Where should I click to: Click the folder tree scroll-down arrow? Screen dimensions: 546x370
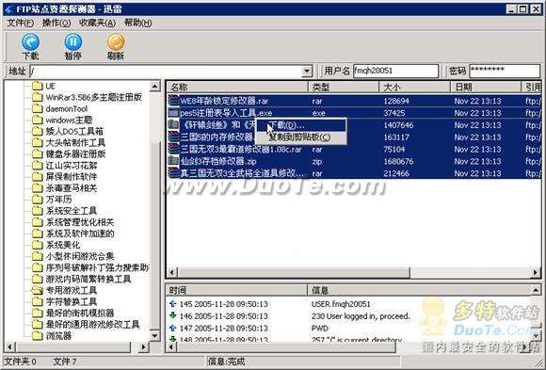[x=154, y=335]
